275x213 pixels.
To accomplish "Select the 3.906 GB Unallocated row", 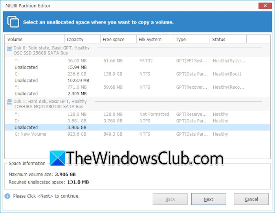I will click(x=137, y=127).
